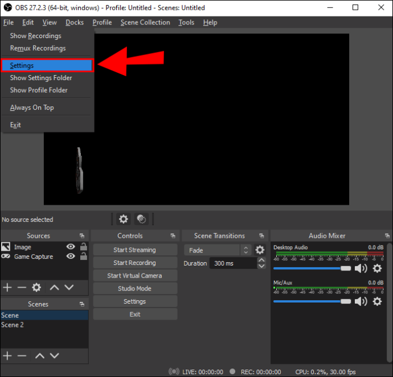Pop out the Scene Transitions dock
393x377 pixels.
click(x=261, y=236)
